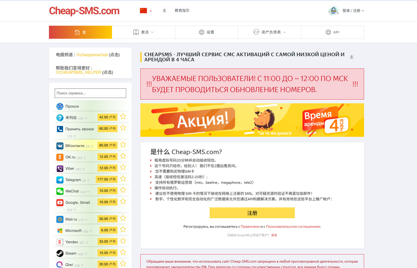
Task: Favorite Mail.ru with its star
Action: pyautogui.click(x=123, y=218)
